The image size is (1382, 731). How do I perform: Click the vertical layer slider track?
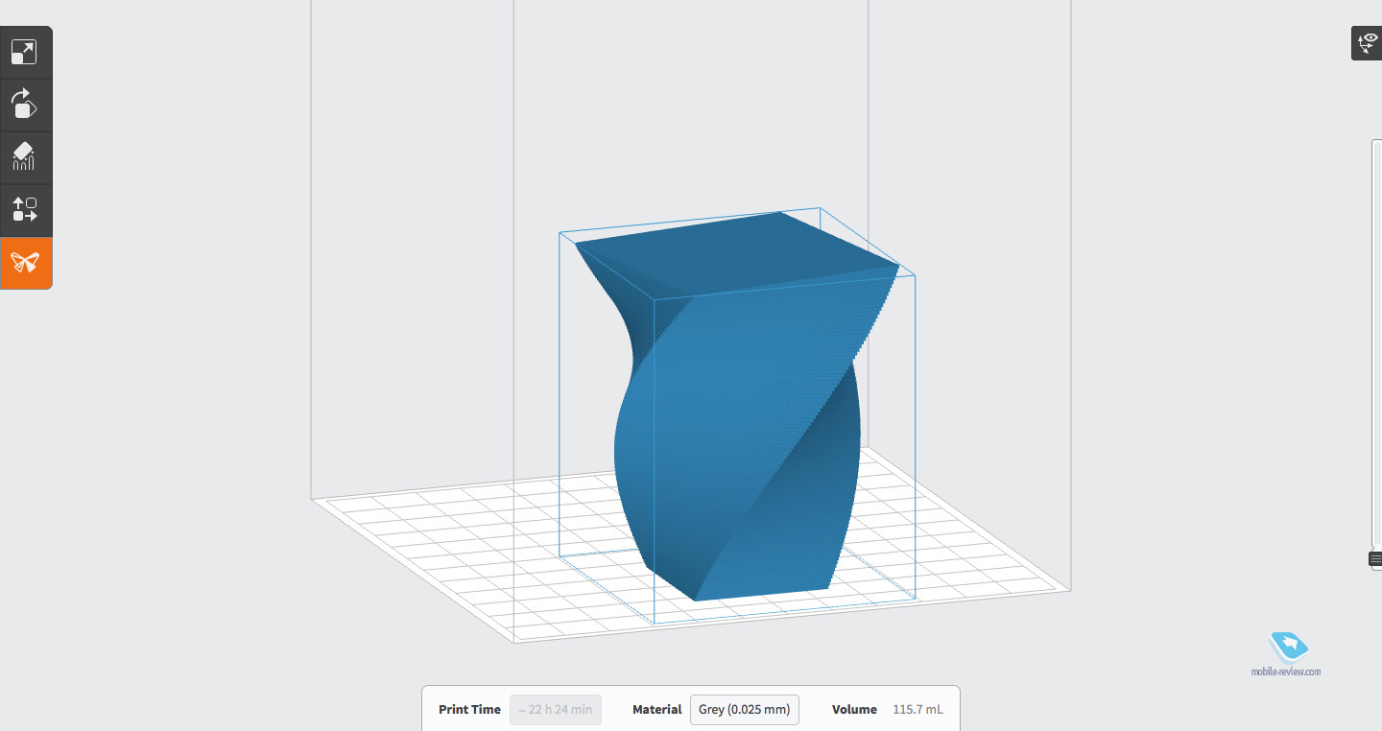coord(1377,345)
